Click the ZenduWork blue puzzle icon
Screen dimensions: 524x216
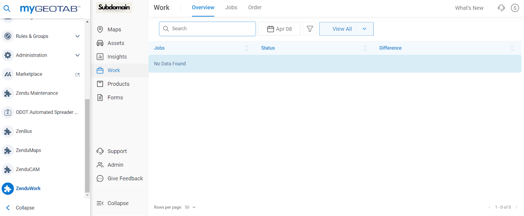8,189
